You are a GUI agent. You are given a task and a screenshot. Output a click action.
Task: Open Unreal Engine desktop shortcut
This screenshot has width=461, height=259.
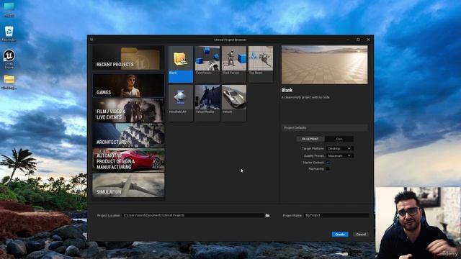[9, 59]
